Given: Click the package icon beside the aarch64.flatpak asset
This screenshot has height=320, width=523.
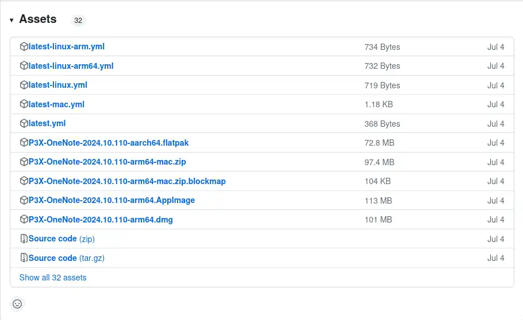Looking at the screenshot, I should tap(24, 143).
